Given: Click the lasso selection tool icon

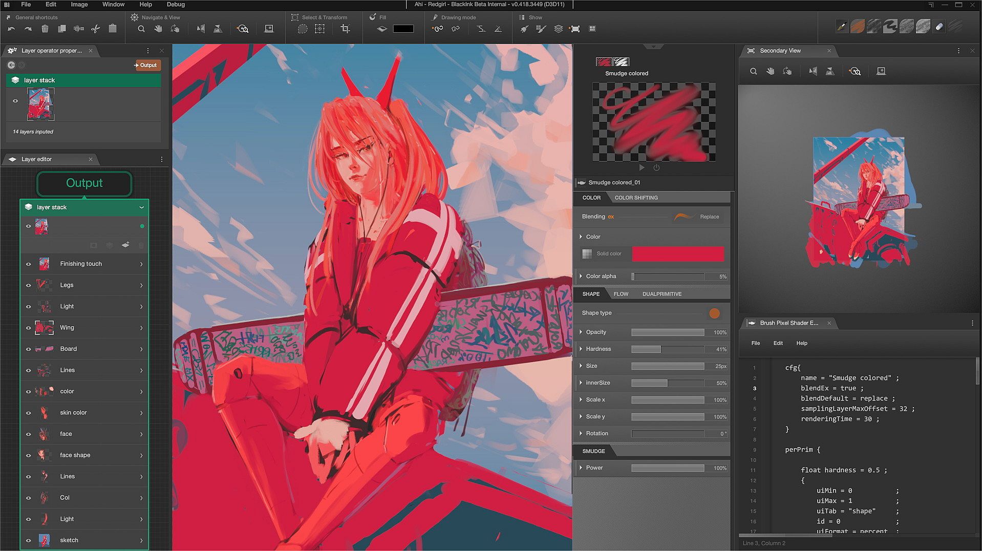Looking at the screenshot, I should coord(303,29).
